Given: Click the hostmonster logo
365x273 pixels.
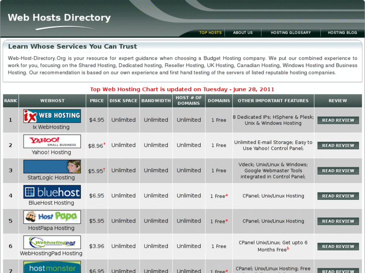Looking at the screenshot, I should pyautogui.click(x=52, y=267).
